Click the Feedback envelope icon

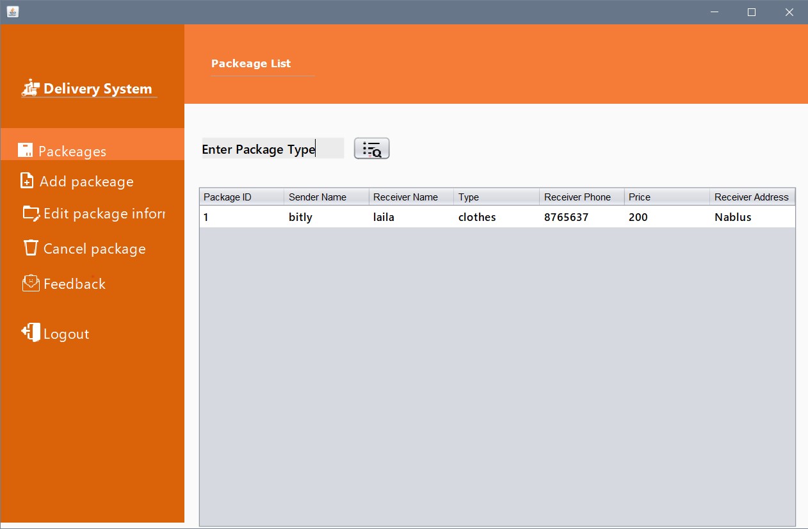coord(31,282)
